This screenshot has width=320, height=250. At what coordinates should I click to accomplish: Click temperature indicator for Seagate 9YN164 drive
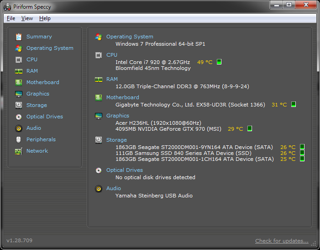point(302,147)
